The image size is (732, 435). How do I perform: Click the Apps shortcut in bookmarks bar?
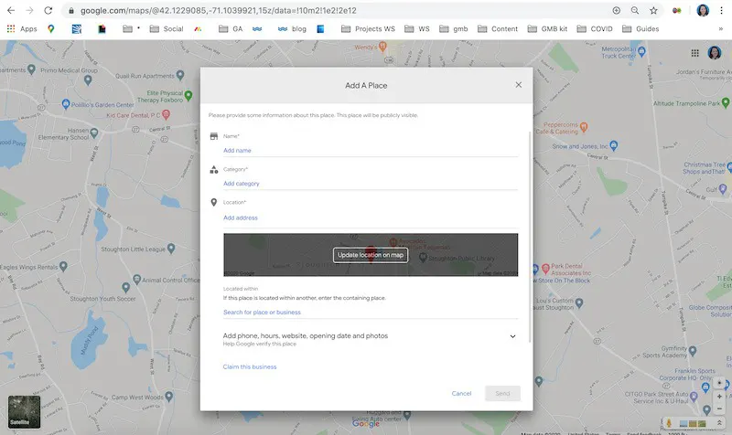tap(22, 29)
